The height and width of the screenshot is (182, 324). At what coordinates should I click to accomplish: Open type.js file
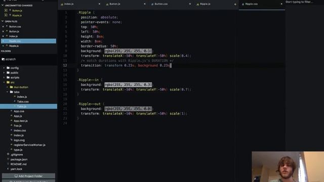pos(18,150)
